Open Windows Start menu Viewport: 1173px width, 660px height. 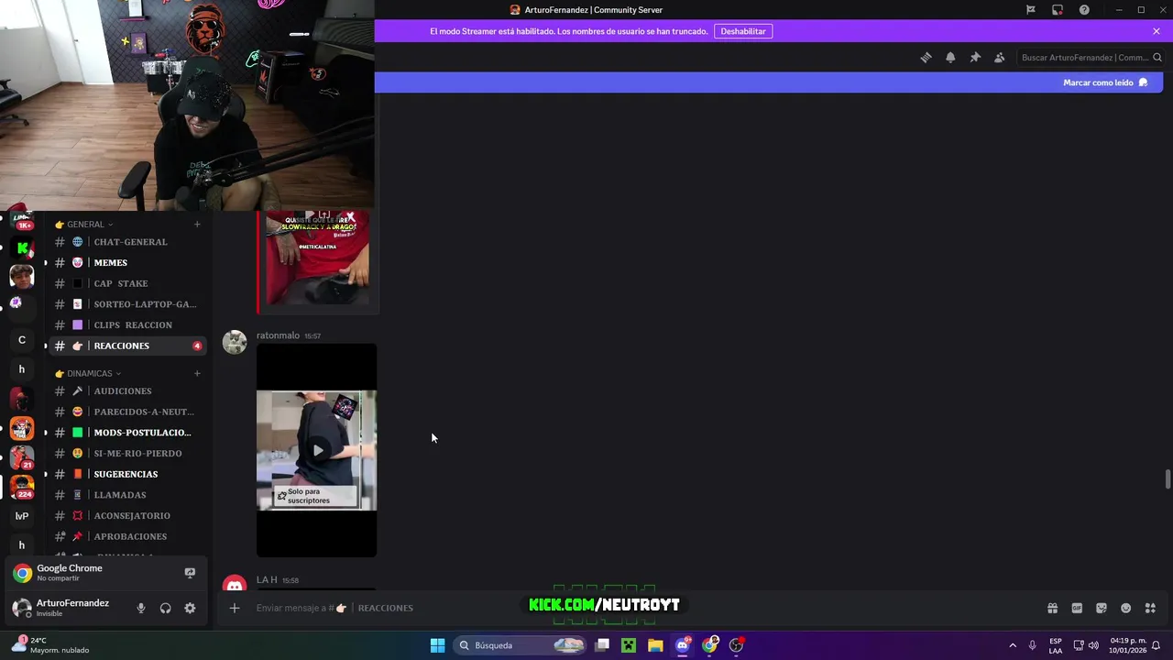pos(437,645)
